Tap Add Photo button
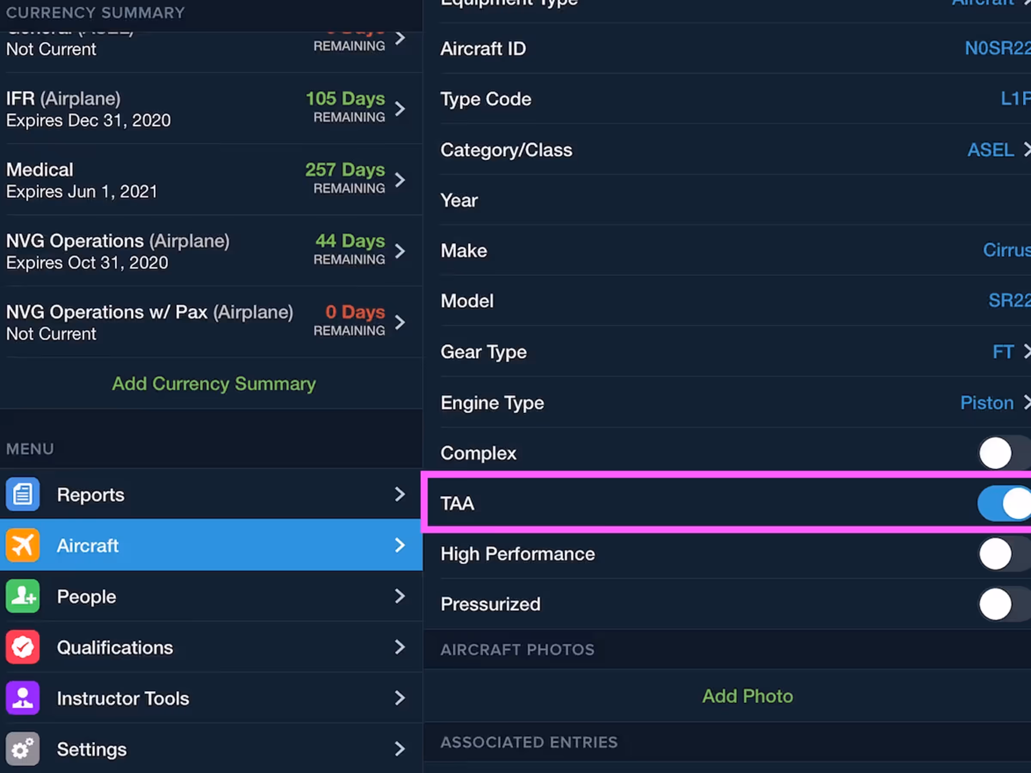The height and width of the screenshot is (773, 1031). tap(747, 696)
